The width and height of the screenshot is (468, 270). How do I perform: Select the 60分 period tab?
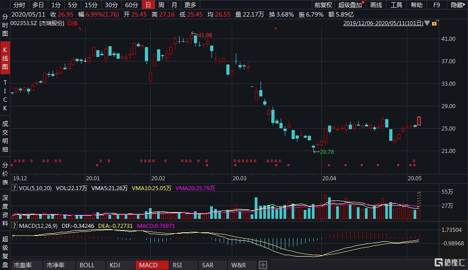click(131, 5)
